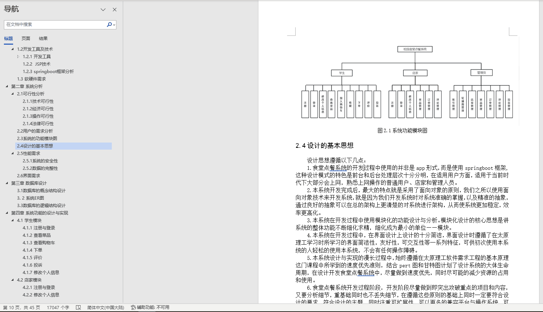Go to heading 4.2.1 注册与登录
Screen dimensions: 543x312
pos(39,287)
